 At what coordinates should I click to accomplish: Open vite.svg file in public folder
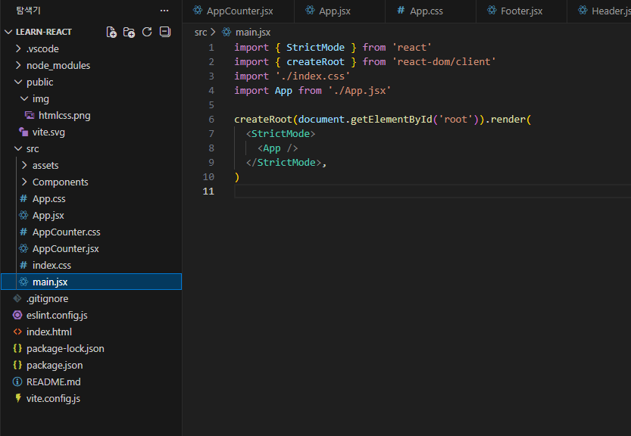pos(48,132)
